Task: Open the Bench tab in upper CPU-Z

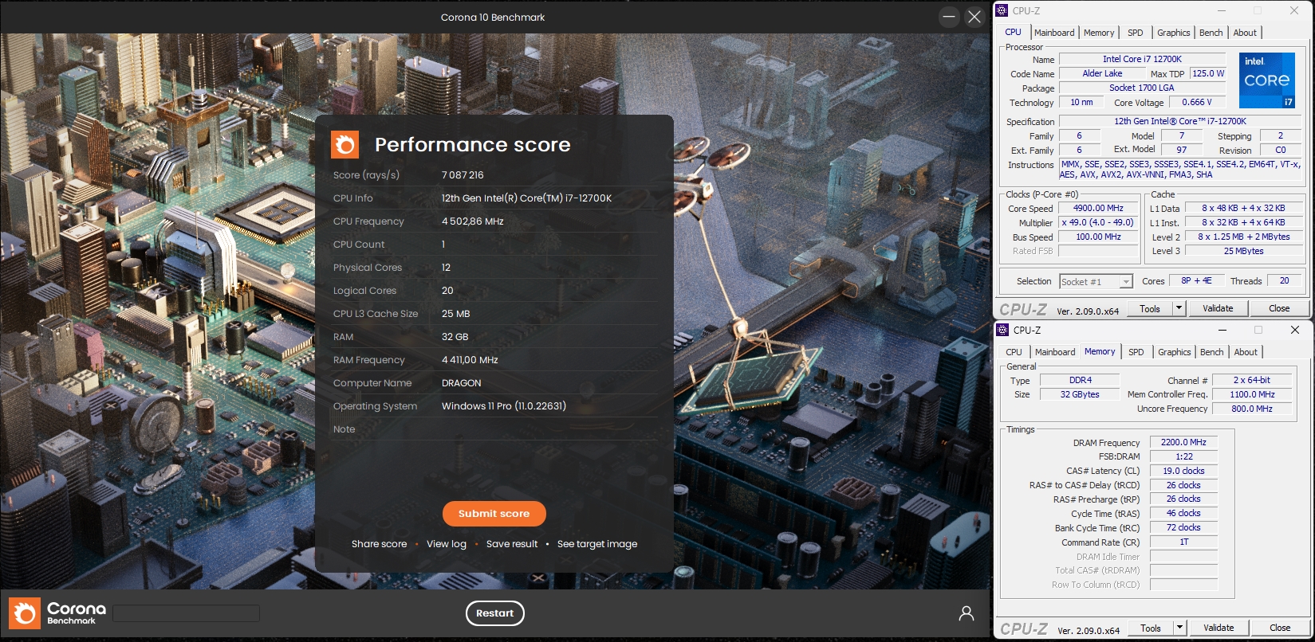Action: (1211, 33)
